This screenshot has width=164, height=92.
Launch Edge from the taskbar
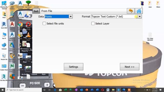[x=55, y=90]
